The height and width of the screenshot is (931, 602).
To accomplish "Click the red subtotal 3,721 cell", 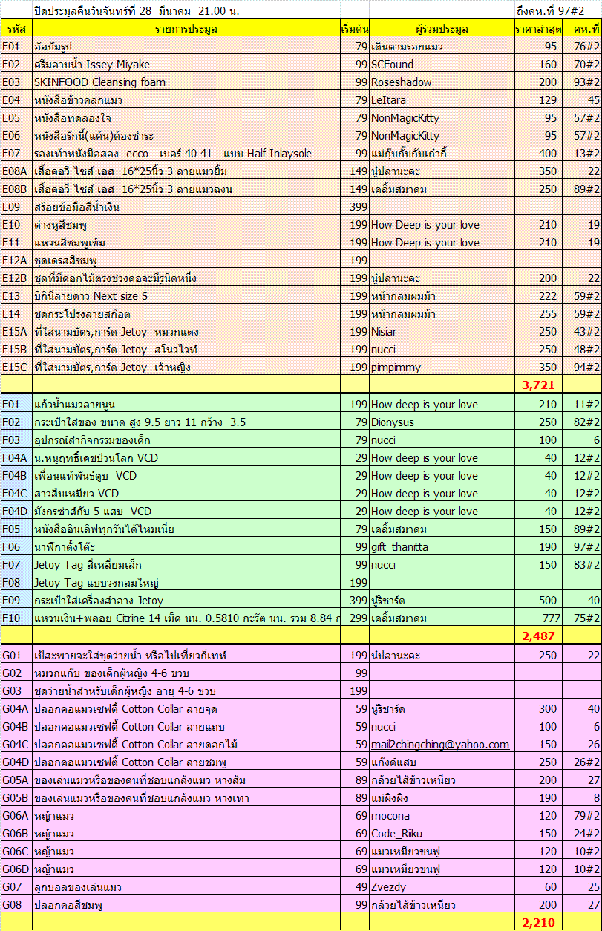I will click(538, 385).
